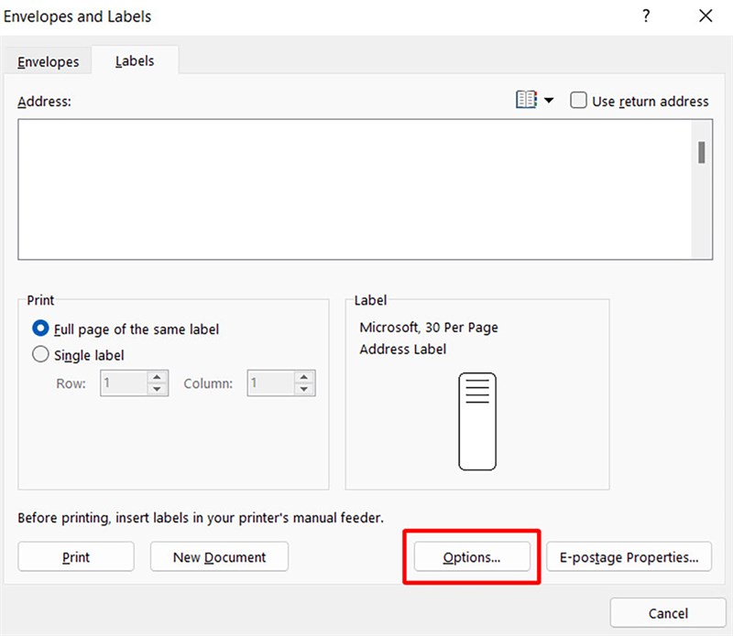The width and height of the screenshot is (733, 636).
Task: Click the New Document button
Action: (x=219, y=556)
